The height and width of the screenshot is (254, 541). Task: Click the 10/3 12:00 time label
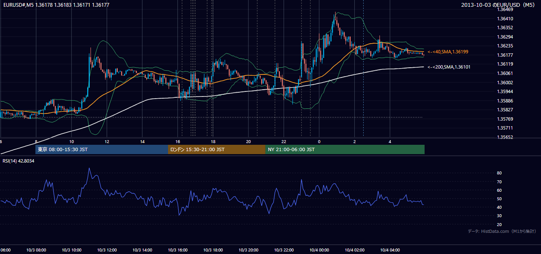[107, 250]
